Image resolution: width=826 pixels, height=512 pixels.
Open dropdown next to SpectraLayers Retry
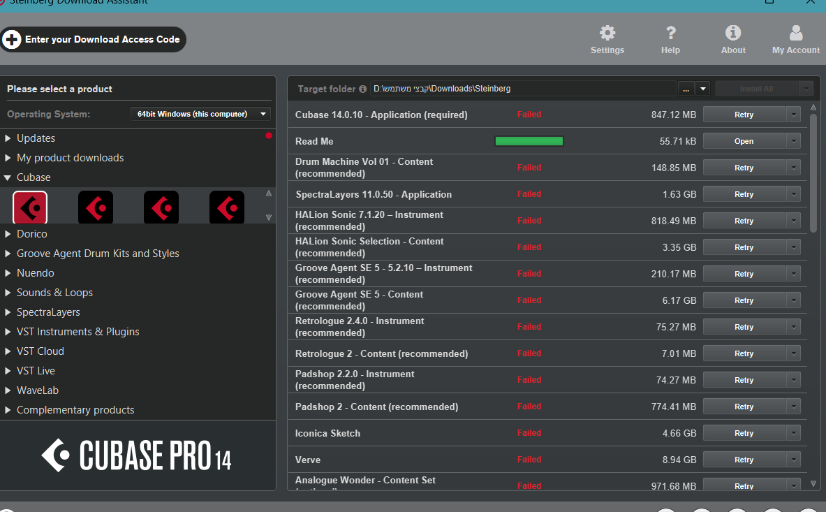click(x=793, y=194)
